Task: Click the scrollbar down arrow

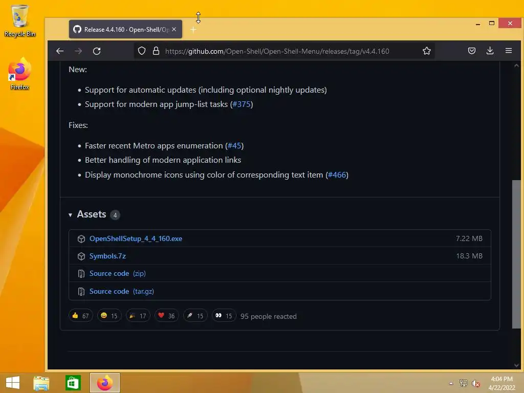Action: [516, 365]
